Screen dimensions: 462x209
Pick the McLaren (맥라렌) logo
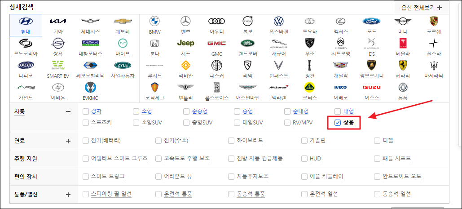(x=278, y=88)
